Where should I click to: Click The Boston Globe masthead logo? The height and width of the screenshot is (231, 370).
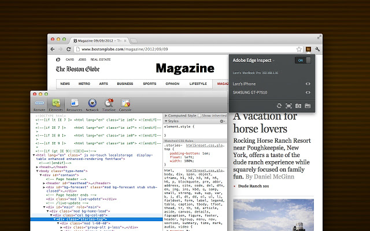pos(77,69)
